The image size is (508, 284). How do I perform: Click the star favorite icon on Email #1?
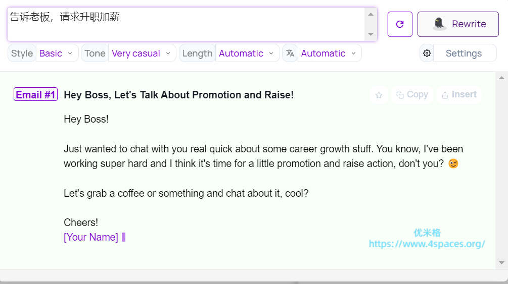point(379,95)
